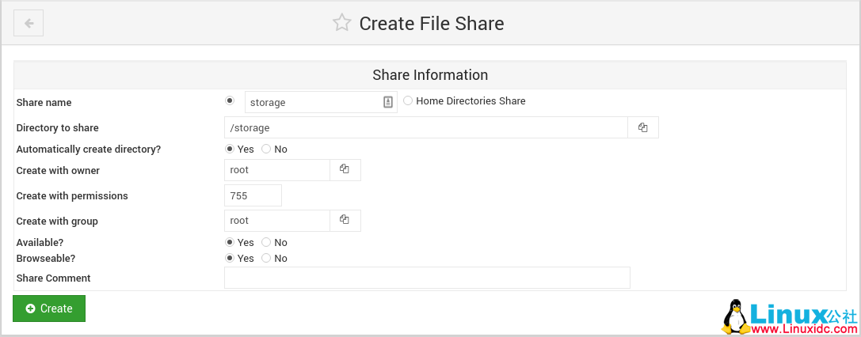
Task: Choose No for automatically create directory
Action: [266, 149]
